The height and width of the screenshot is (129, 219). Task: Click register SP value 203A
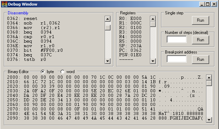pos(136,46)
